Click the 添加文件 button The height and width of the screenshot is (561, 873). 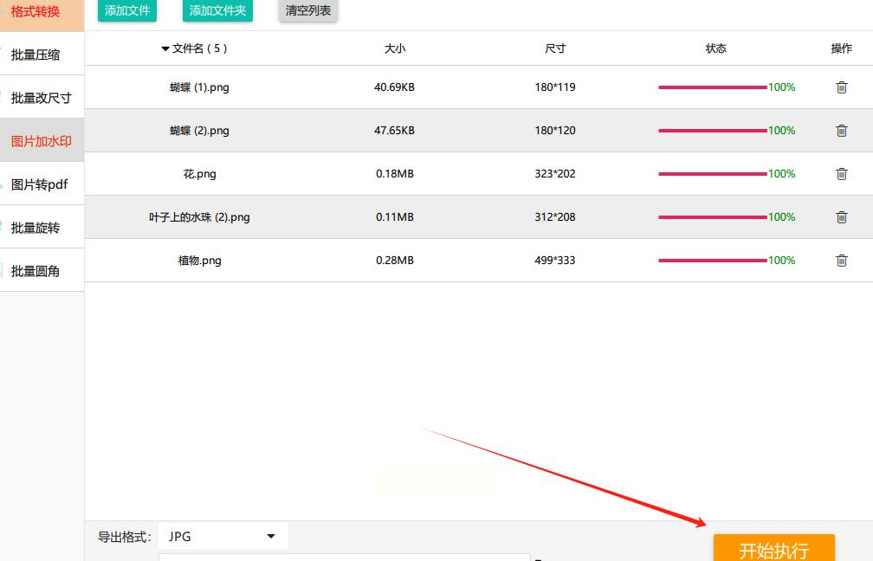pos(127,10)
